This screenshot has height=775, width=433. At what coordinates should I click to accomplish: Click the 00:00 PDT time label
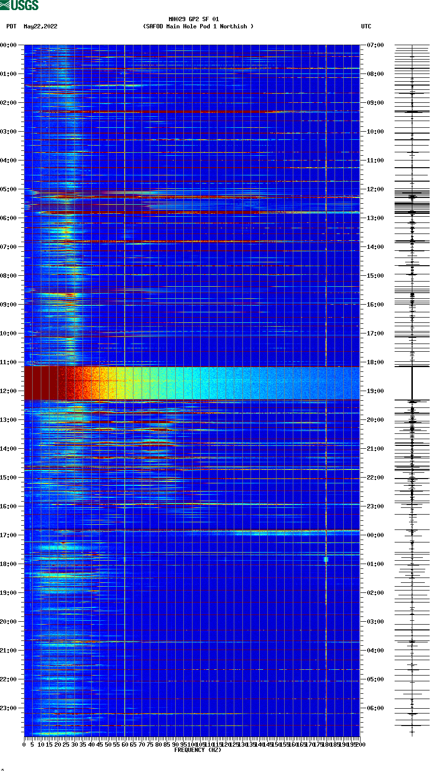click(x=9, y=45)
